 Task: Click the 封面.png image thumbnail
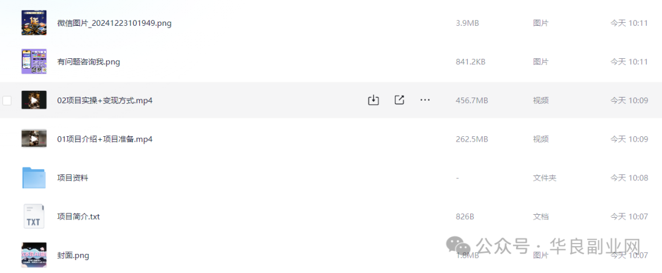tap(34, 255)
